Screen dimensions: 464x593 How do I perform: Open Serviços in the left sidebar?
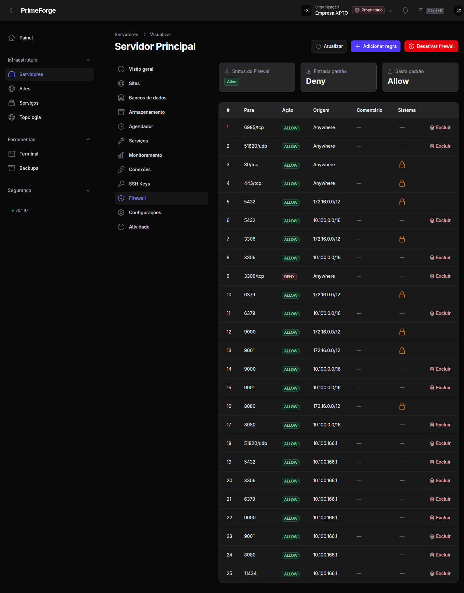pyautogui.click(x=49, y=103)
